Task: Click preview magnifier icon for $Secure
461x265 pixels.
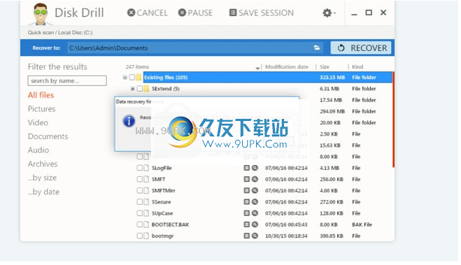Action: [255, 202]
